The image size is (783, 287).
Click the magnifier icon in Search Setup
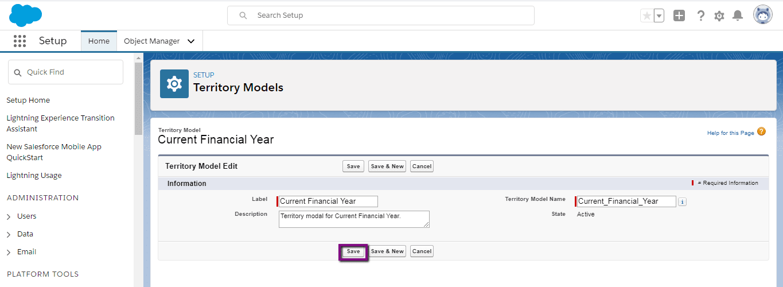point(243,15)
